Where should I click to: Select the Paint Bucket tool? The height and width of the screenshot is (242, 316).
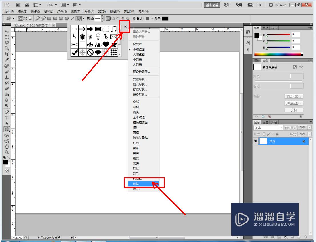coord(7,94)
